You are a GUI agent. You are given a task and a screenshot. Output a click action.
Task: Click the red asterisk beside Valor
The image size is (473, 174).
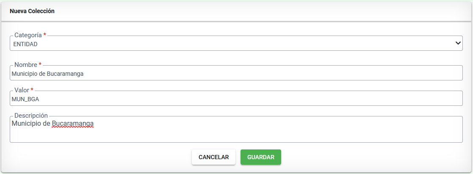[32, 90]
